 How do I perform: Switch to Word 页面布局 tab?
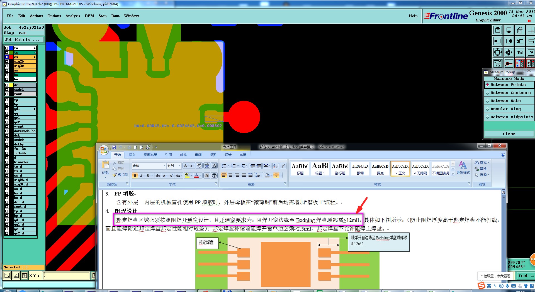pos(150,155)
